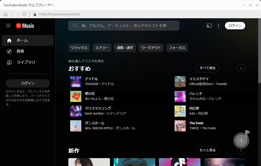
Task: Click the すべて再生 button
Action: (x=207, y=68)
